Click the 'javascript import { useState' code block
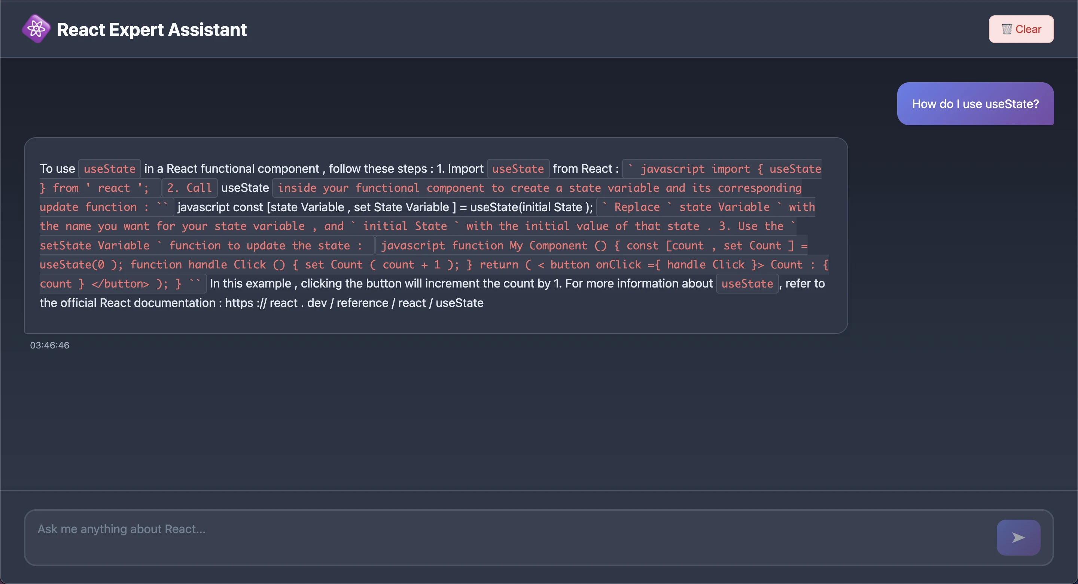The width and height of the screenshot is (1078, 584). tap(724, 169)
